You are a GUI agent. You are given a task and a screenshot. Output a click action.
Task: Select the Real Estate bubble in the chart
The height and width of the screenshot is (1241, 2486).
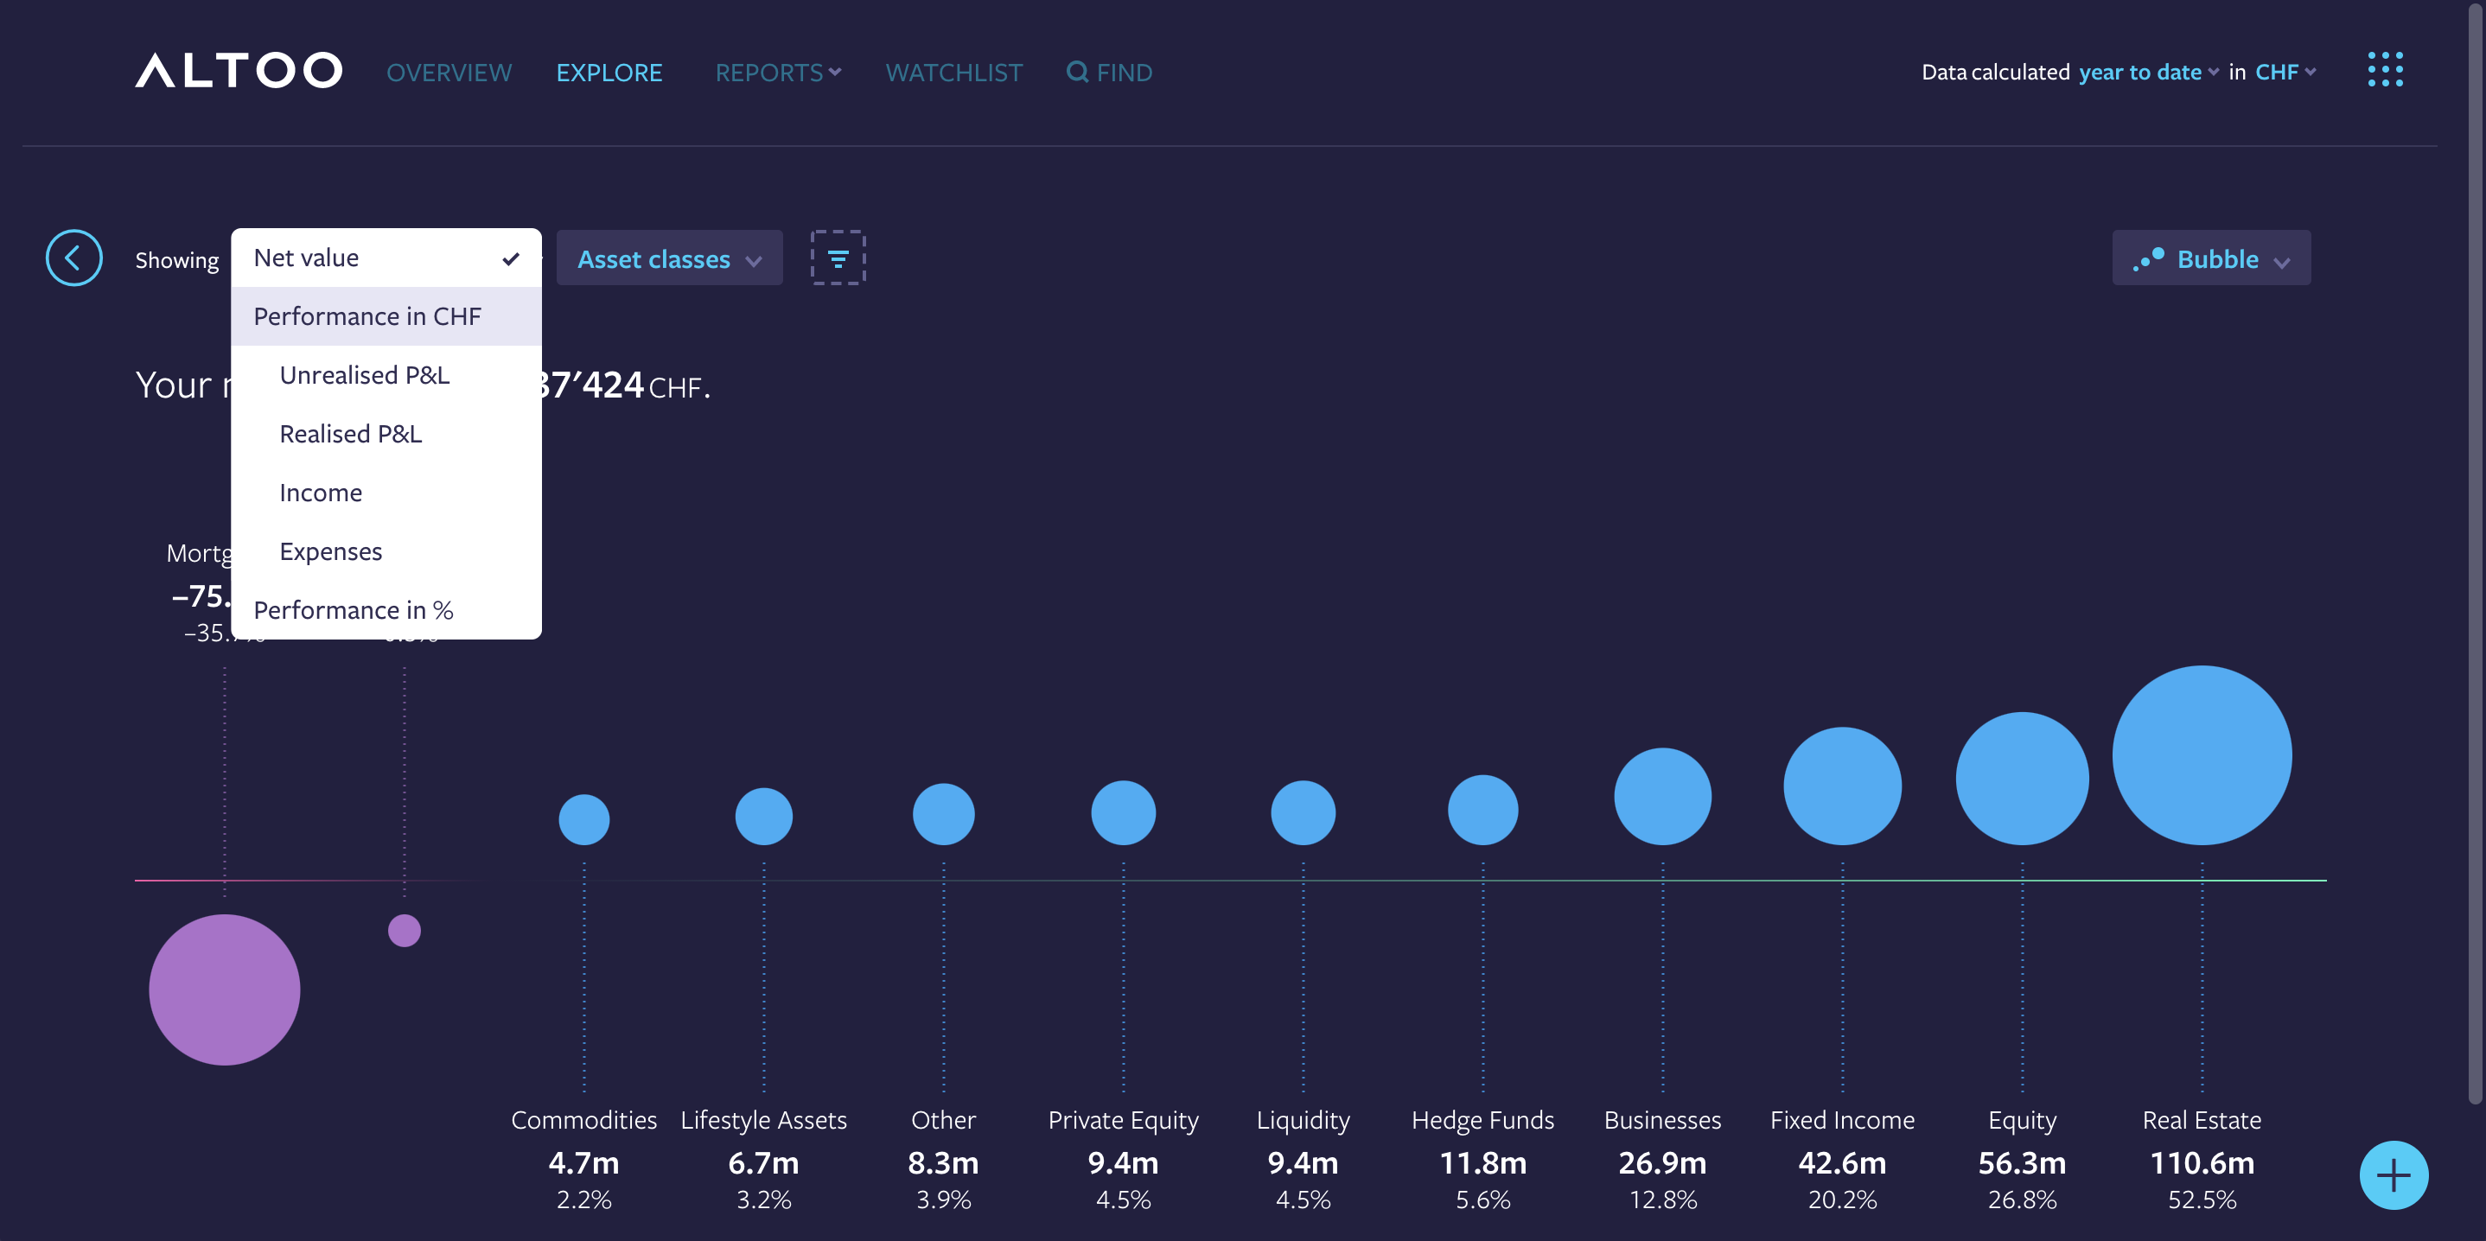coord(2202,754)
